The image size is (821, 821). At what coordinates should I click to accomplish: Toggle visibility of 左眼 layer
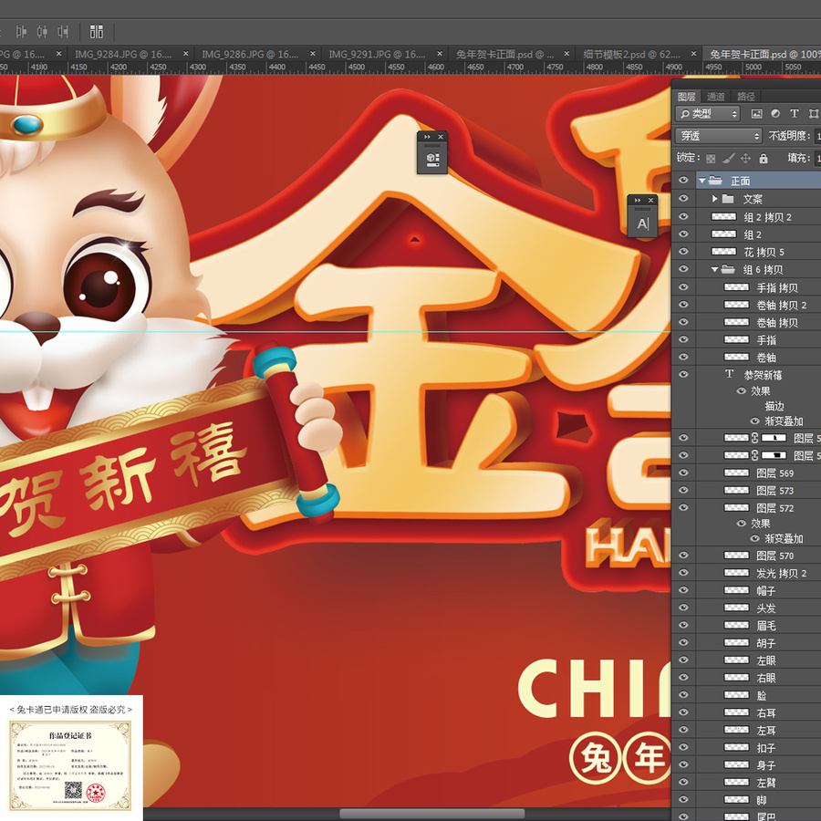click(x=683, y=660)
